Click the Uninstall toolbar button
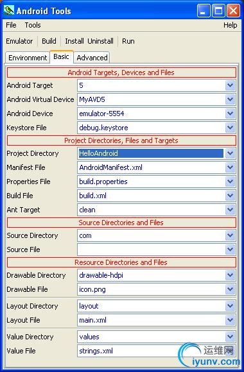This screenshot has height=372, width=244. pos(101,41)
